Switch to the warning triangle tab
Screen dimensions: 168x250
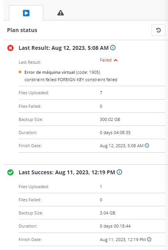(x=60, y=13)
